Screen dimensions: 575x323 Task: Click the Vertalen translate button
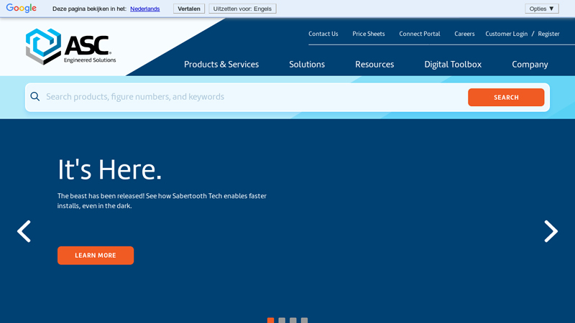[189, 9]
